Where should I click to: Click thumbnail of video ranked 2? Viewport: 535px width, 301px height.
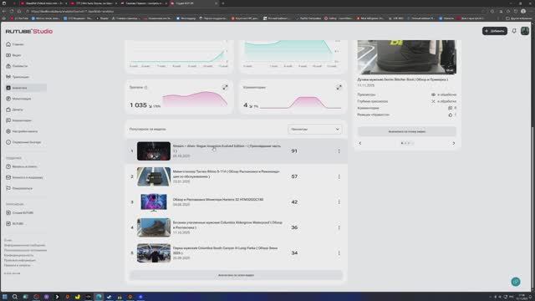tap(154, 176)
